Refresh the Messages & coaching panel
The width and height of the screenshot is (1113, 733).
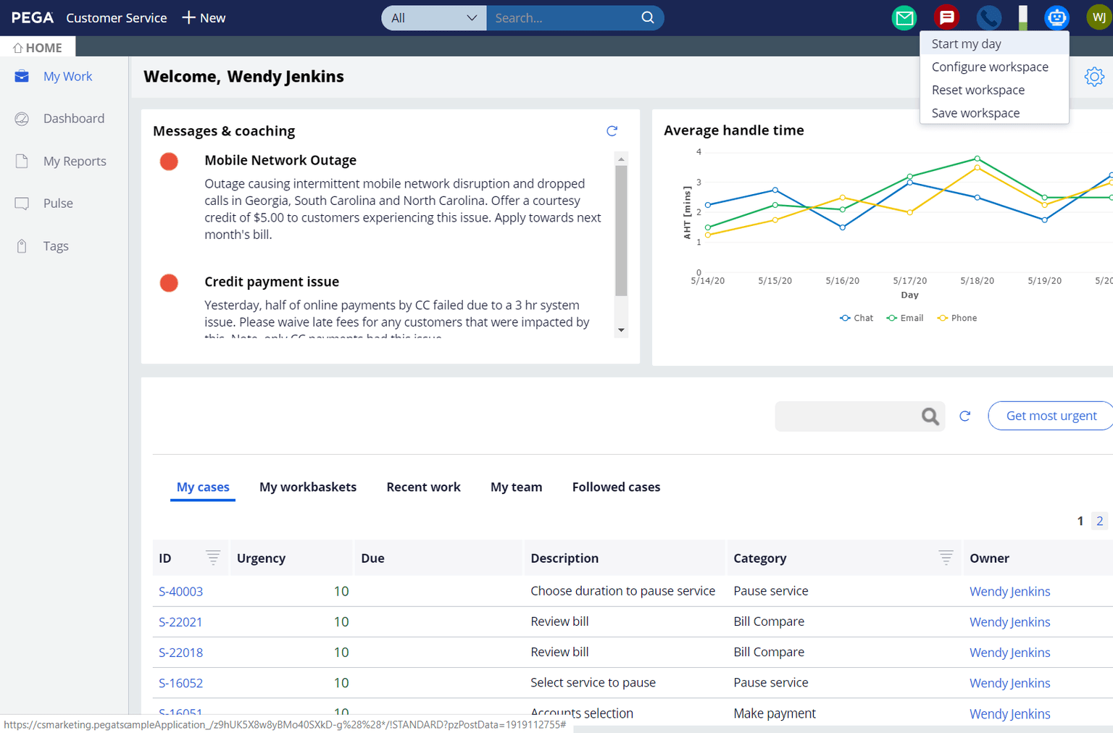pyautogui.click(x=612, y=131)
